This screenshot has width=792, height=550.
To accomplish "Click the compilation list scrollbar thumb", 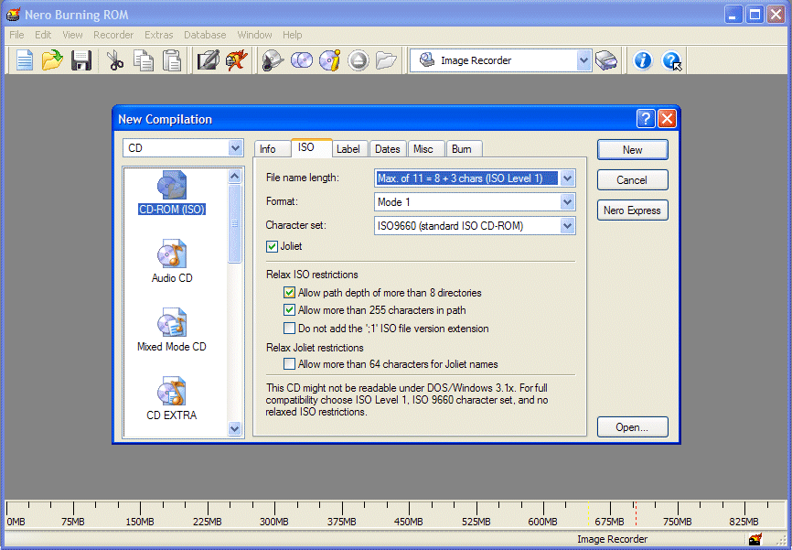I will (234, 224).
